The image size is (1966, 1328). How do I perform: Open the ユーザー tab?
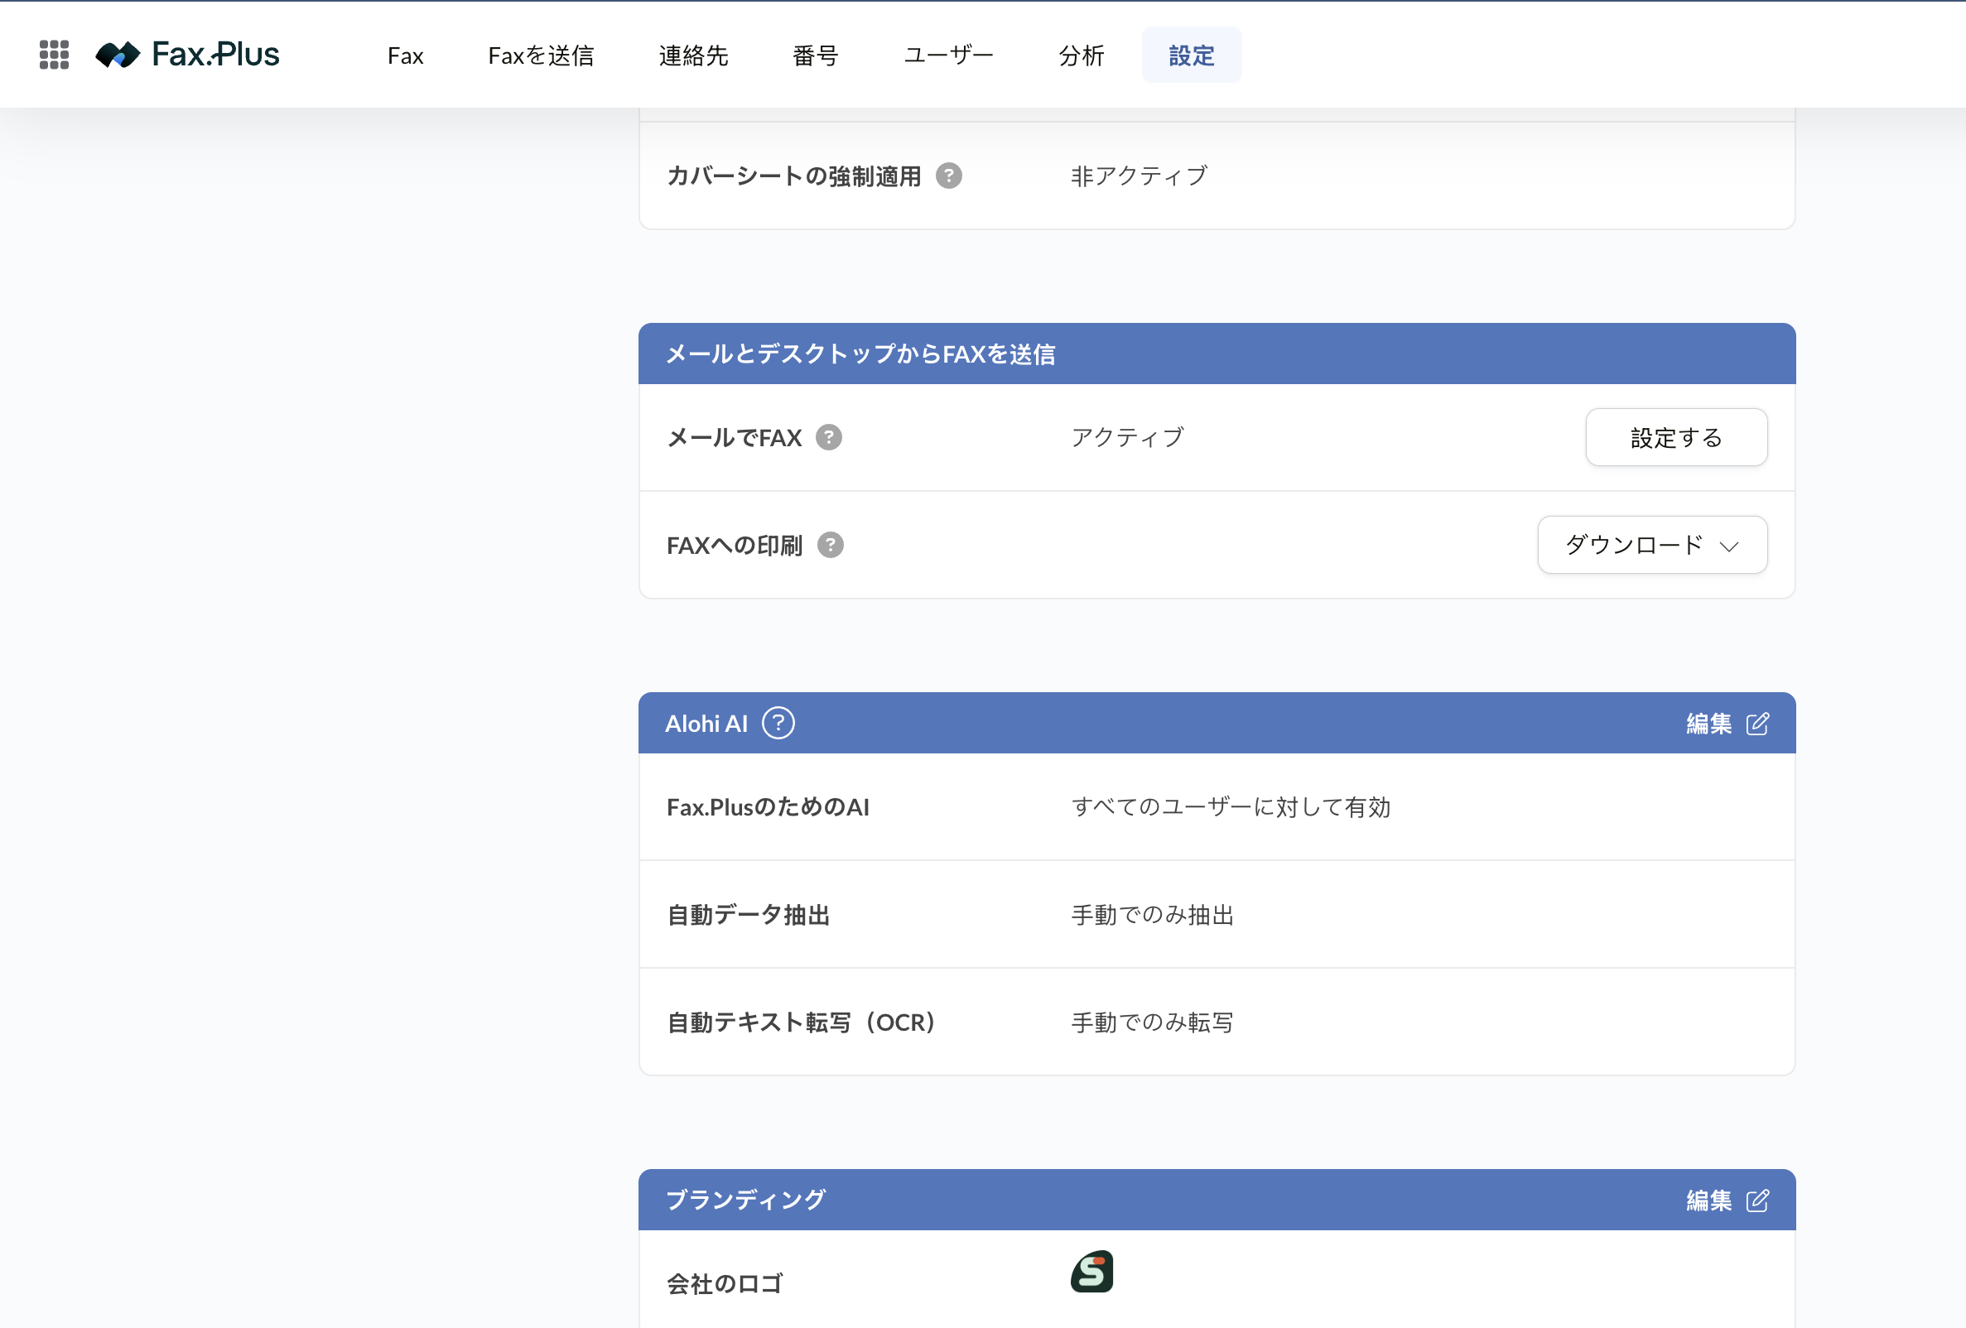pos(949,55)
